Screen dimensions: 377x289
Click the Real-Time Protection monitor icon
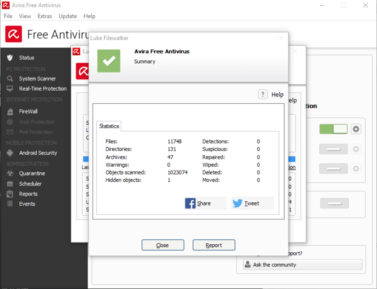pyautogui.click(x=10, y=88)
